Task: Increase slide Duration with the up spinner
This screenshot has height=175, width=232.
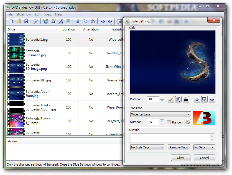Action: pyautogui.click(x=162, y=98)
